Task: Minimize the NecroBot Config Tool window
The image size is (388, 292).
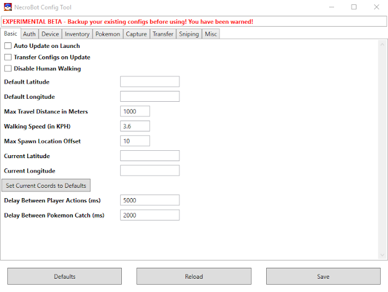Action: pyautogui.click(x=332, y=7)
